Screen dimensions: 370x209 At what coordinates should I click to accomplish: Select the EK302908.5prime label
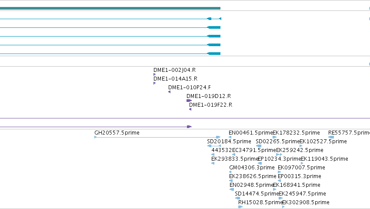(306, 202)
